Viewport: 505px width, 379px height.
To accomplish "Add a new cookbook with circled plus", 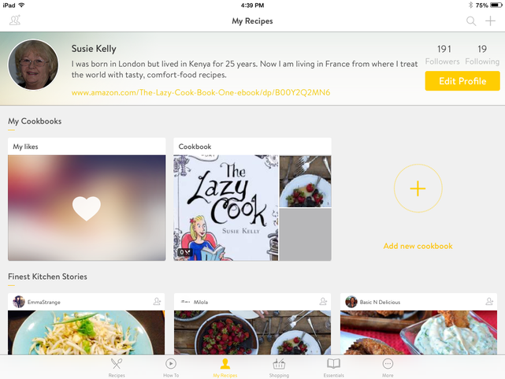I will 418,188.
